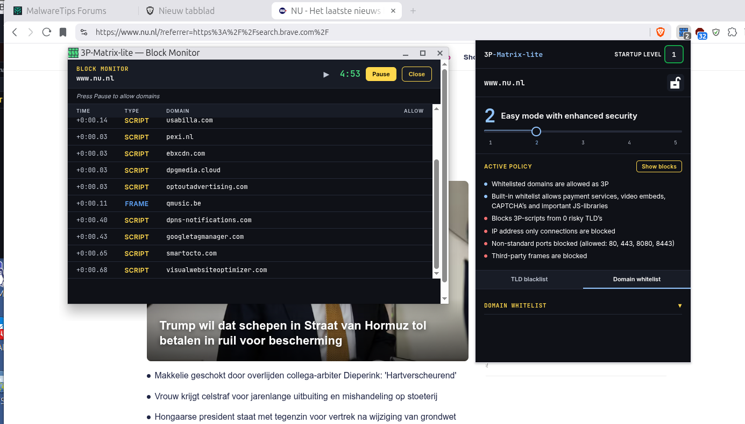Open the site settings icon in address bar
745x424 pixels.
(x=84, y=32)
